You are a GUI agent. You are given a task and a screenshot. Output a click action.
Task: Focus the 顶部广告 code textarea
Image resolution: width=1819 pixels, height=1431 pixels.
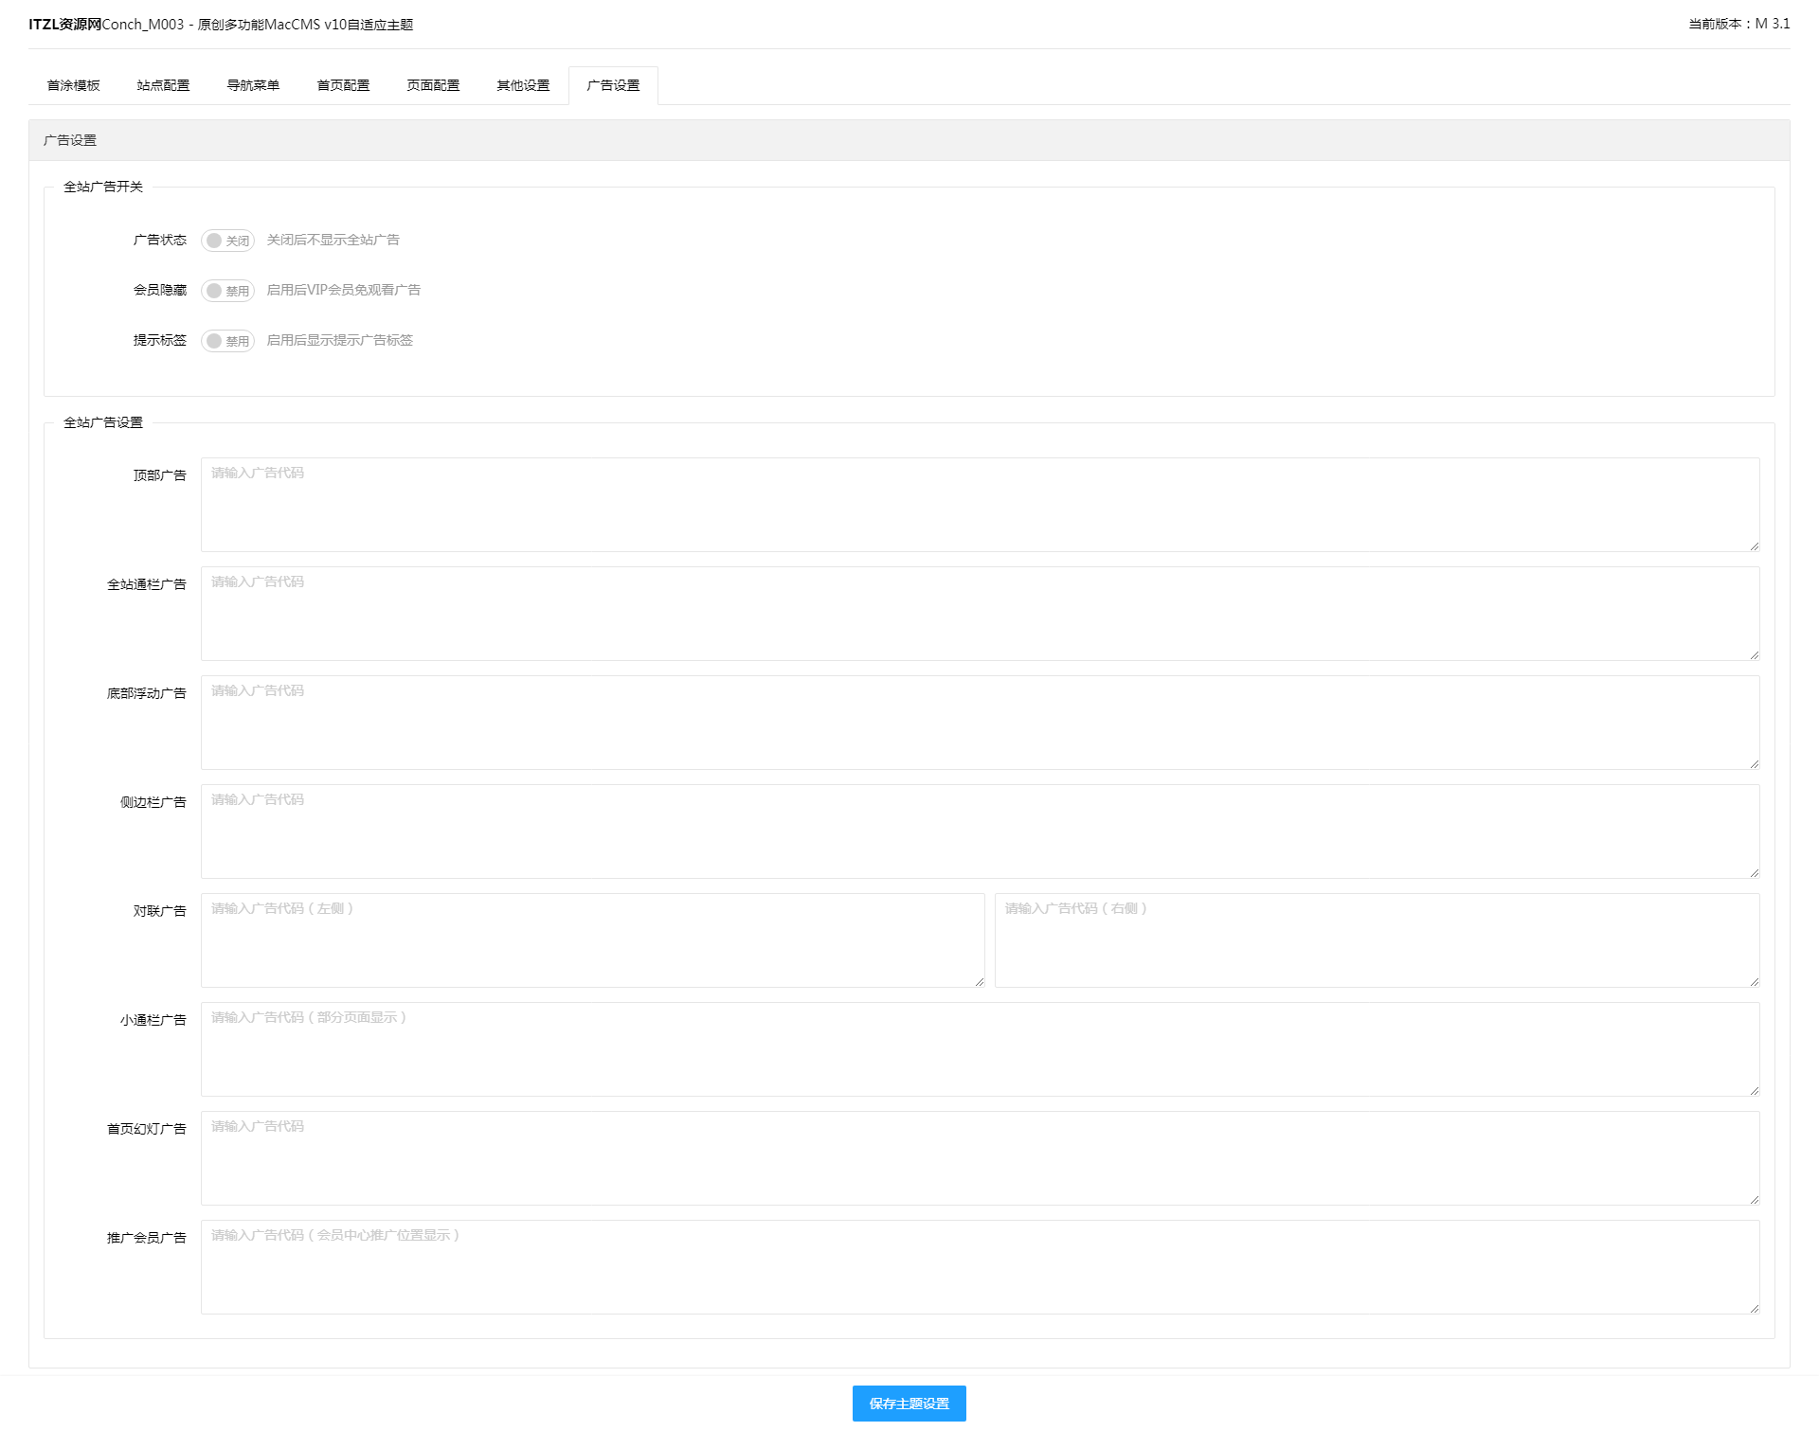coord(980,505)
